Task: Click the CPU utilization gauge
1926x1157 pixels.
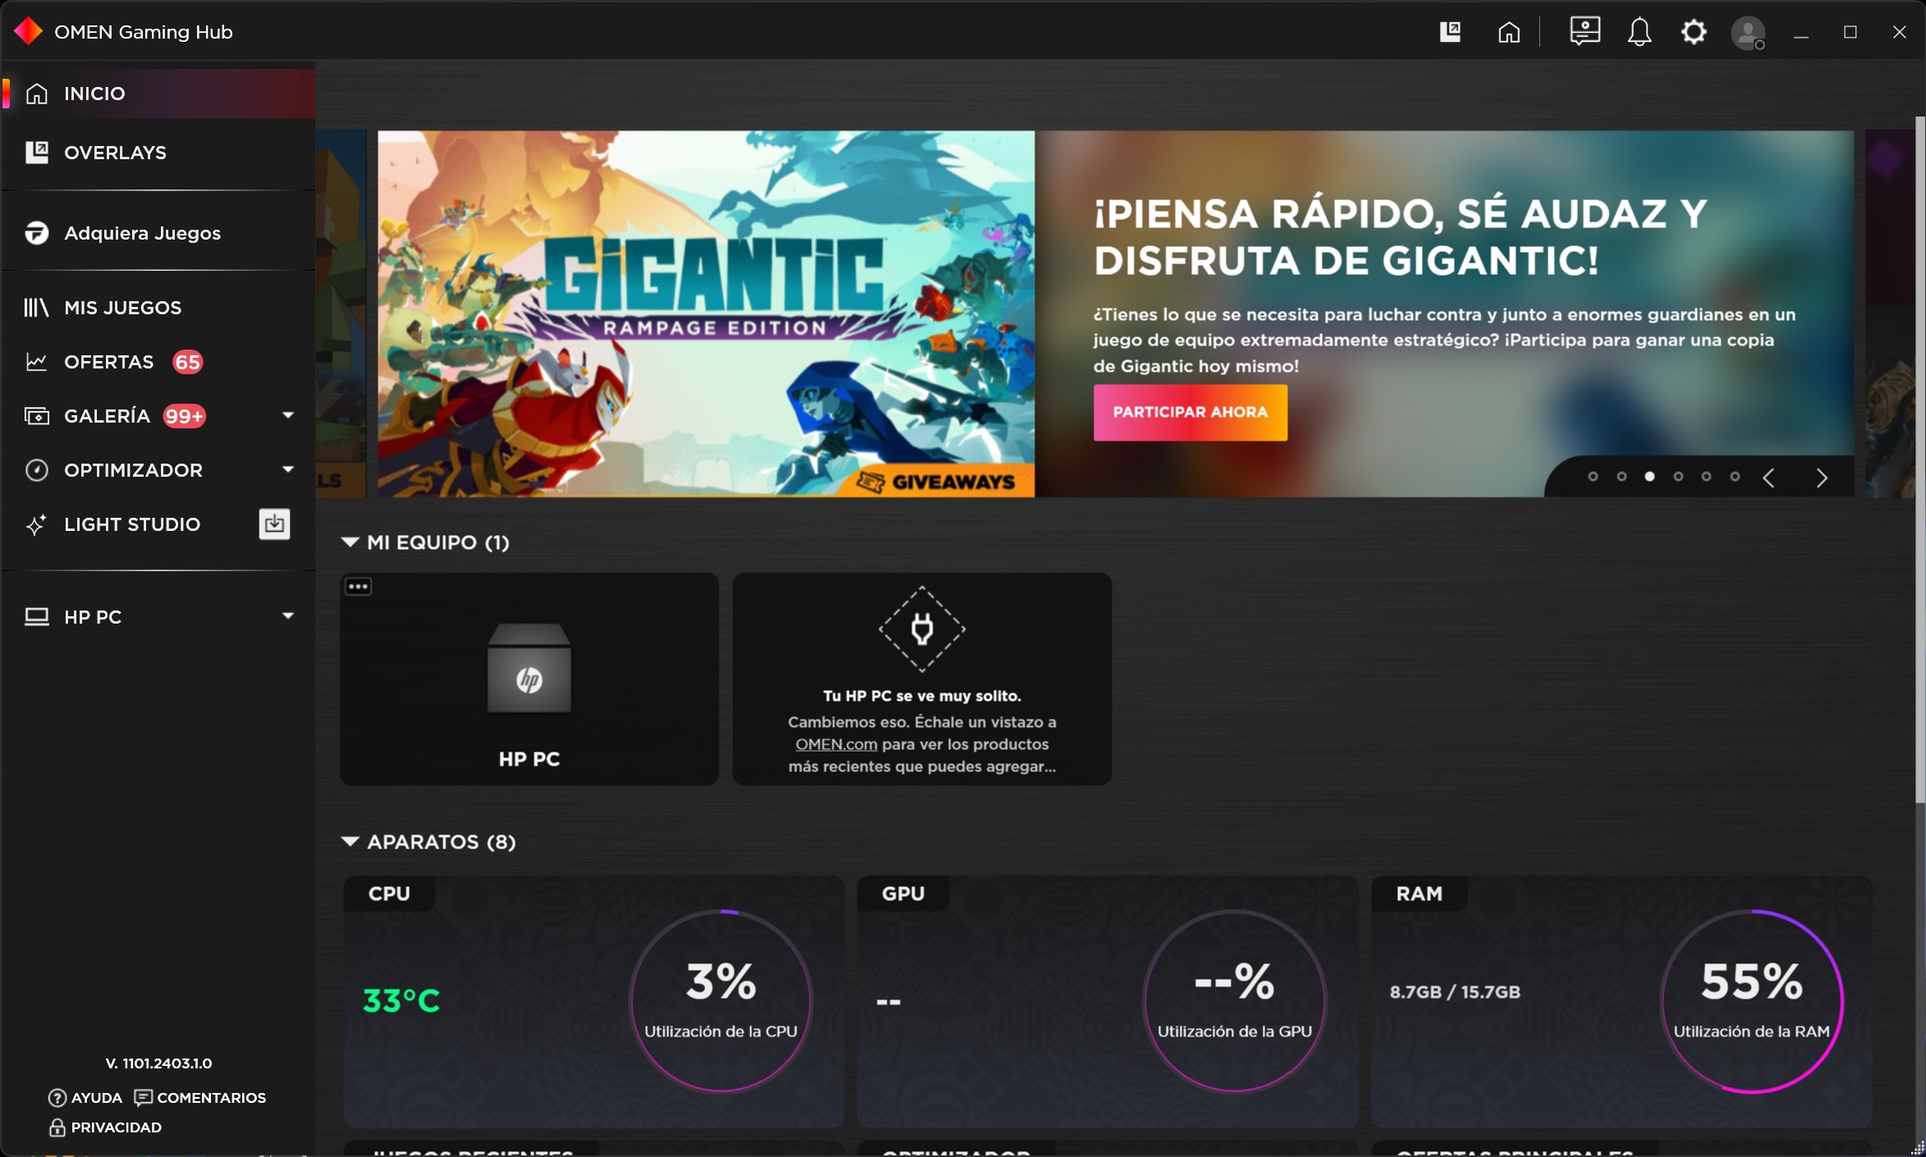Action: point(721,1001)
